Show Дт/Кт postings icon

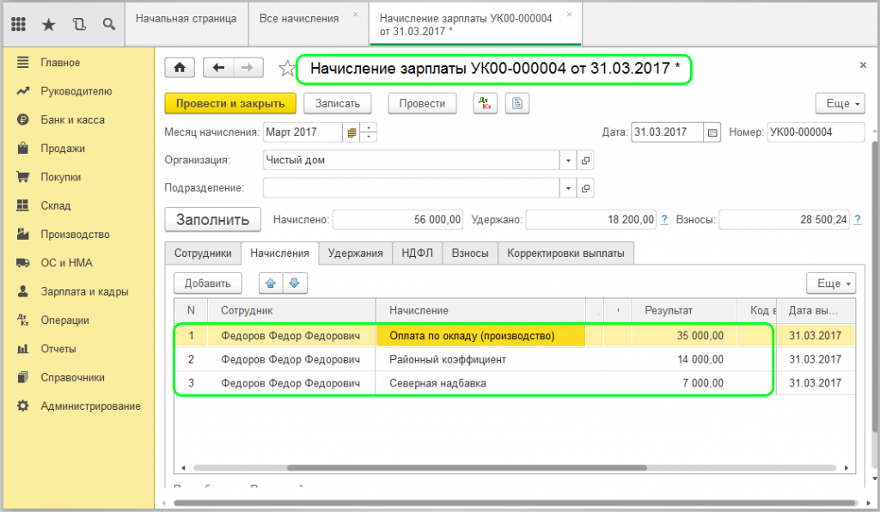(485, 103)
